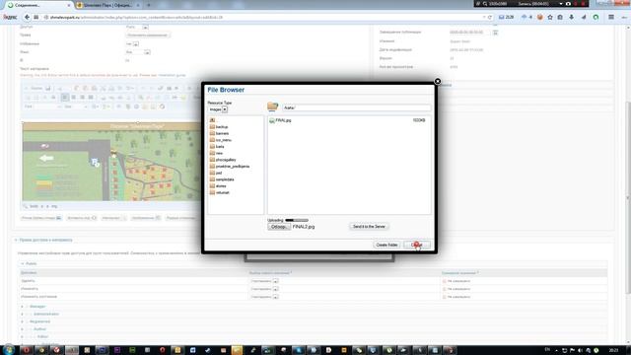Click the taskbar clock showing 20:21
The width and height of the screenshot is (631, 355).
pyautogui.click(x=613, y=351)
